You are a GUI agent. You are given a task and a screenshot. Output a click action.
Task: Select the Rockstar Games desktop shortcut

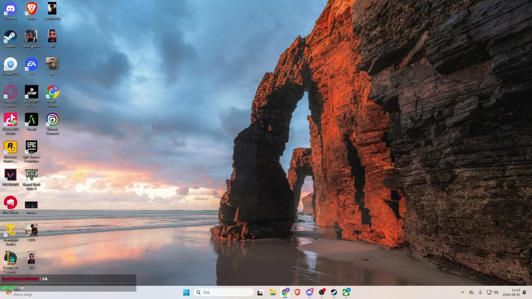[x=10, y=152]
